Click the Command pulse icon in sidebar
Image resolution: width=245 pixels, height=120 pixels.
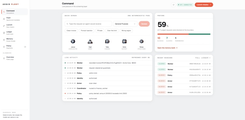(x=4, y=12)
